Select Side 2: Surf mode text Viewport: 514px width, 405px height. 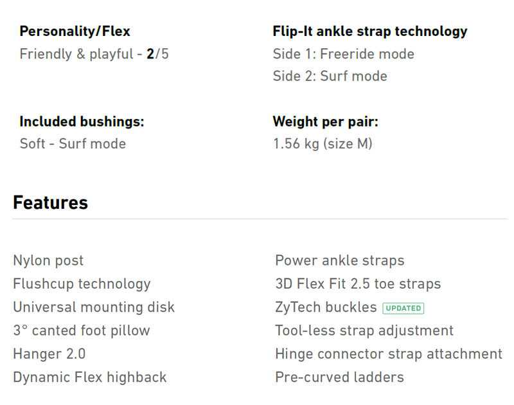click(330, 76)
